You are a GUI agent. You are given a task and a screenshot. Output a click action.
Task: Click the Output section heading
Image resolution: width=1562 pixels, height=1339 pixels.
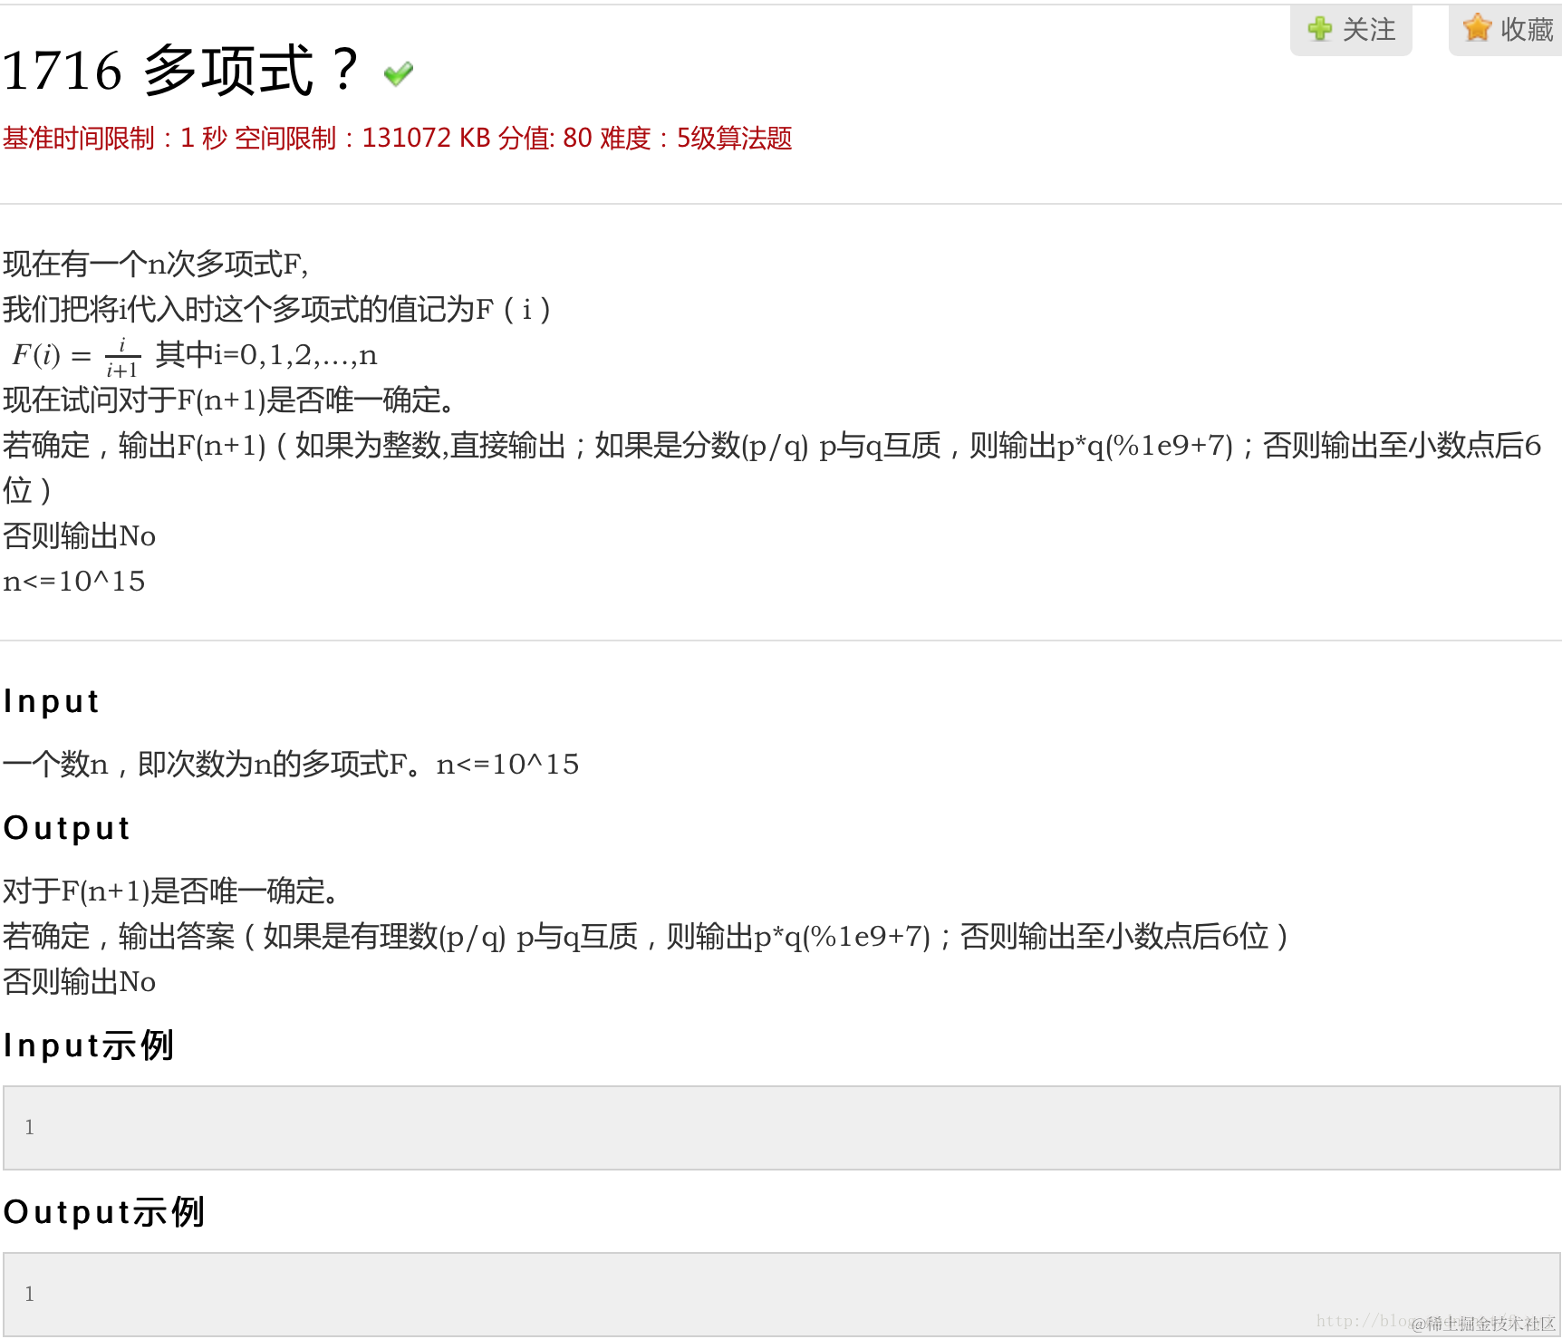tap(67, 828)
